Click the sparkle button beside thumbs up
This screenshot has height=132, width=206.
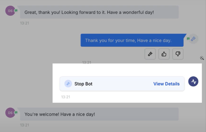[x=150, y=54]
